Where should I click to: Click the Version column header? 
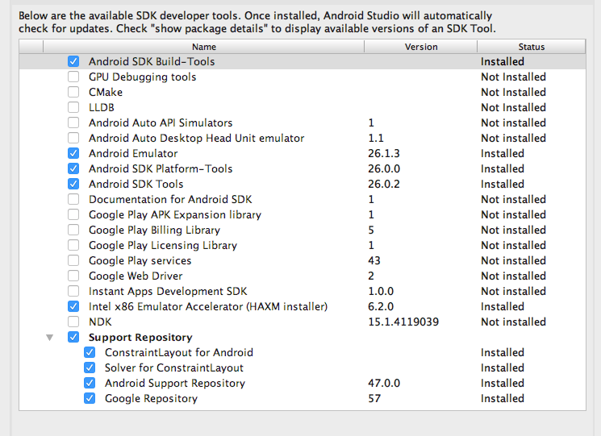(419, 47)
